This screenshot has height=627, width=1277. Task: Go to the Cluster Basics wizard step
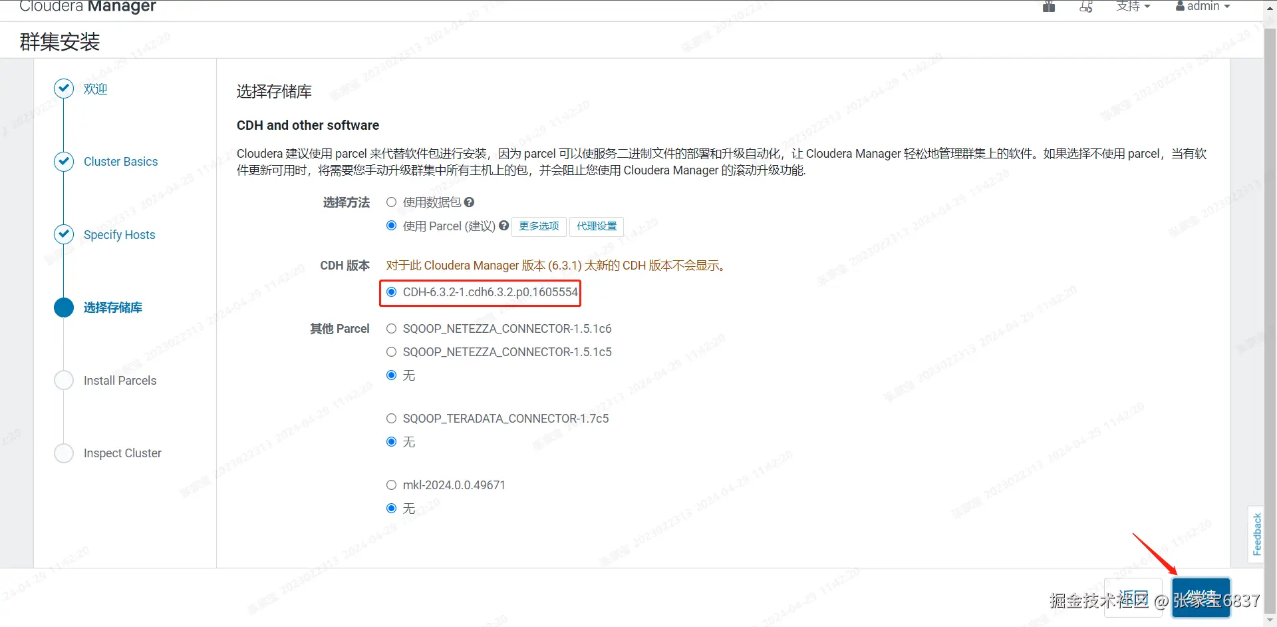point(120,162)
